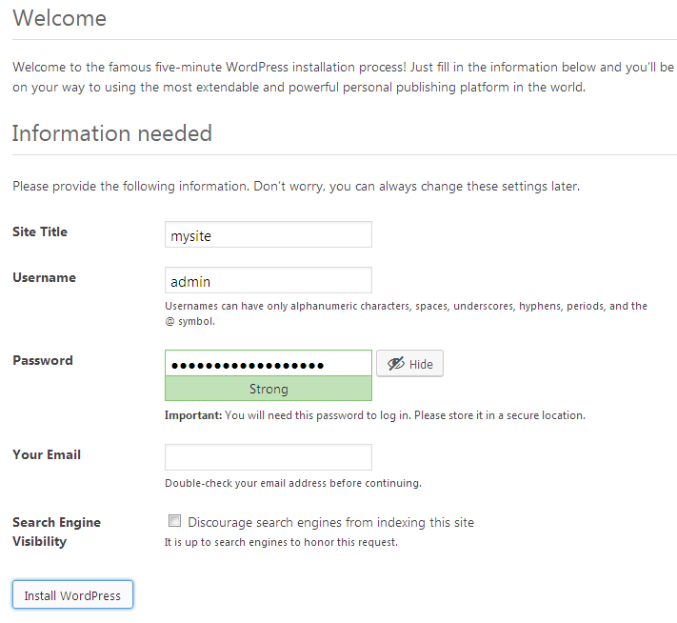
Task: Click the Username field containing admin
Action: [x=269, y=280]
